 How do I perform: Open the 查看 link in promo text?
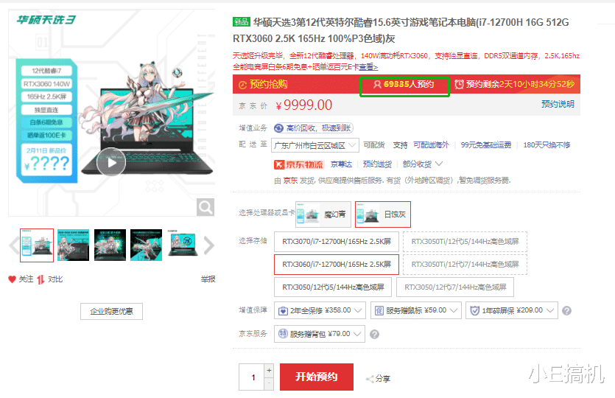tap(368, 67)
